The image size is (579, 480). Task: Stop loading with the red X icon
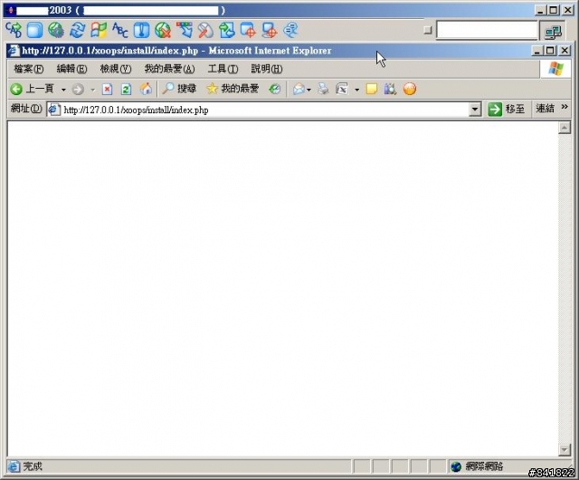[x=107, y=89]
